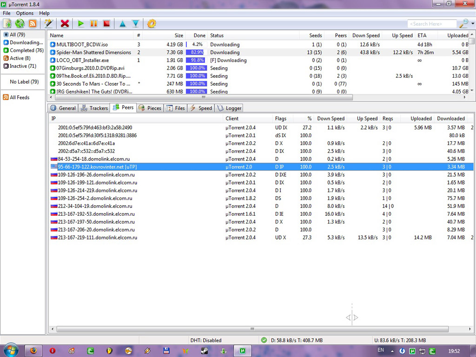The image size is (476, 357).
Task: Click the Create New Torrent wand icon
Action: pos(48,23)
